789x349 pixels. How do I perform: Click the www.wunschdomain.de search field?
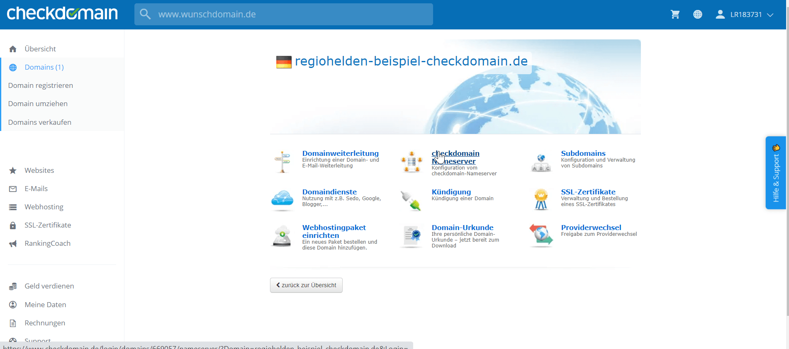pos(284,15)
